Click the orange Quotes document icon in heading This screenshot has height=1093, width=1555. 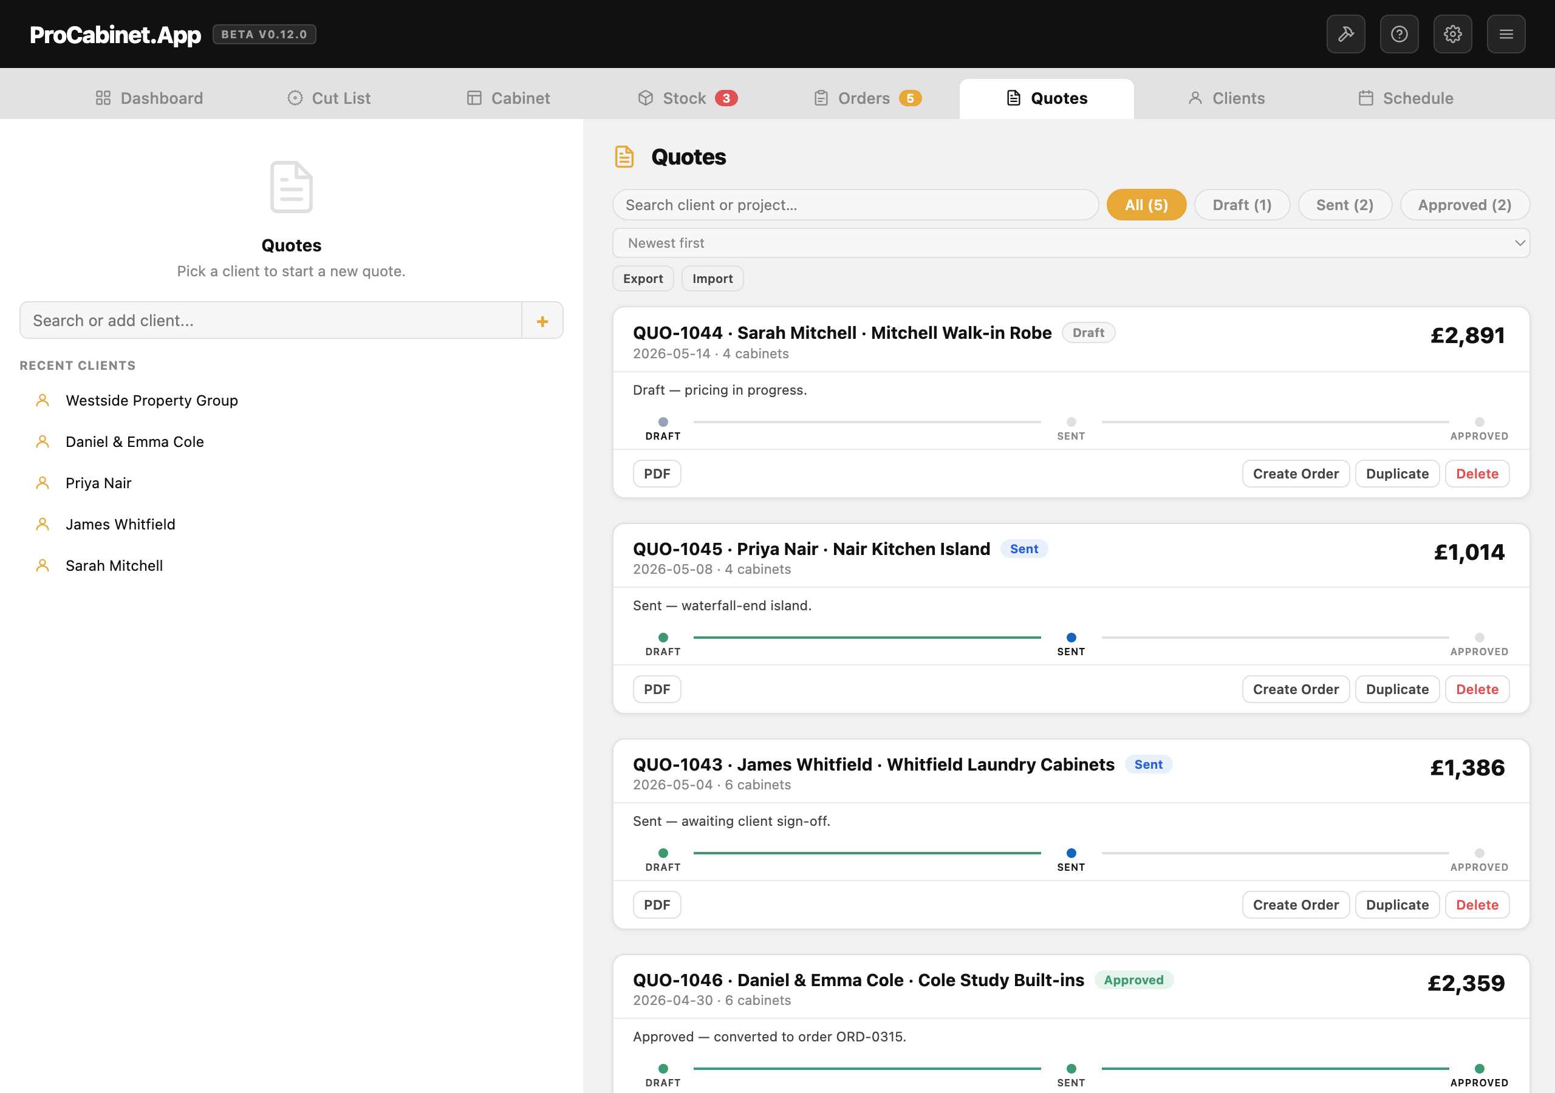(624, 157)
